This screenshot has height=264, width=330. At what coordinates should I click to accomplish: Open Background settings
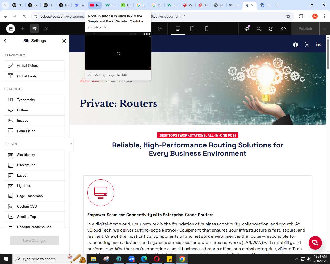[35, 165]
